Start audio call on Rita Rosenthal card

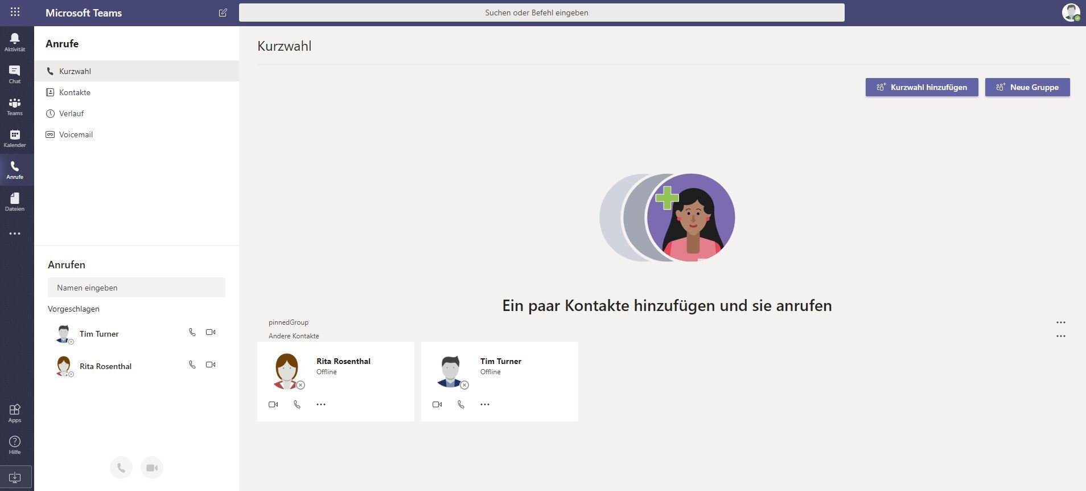(x=297, y=404)
